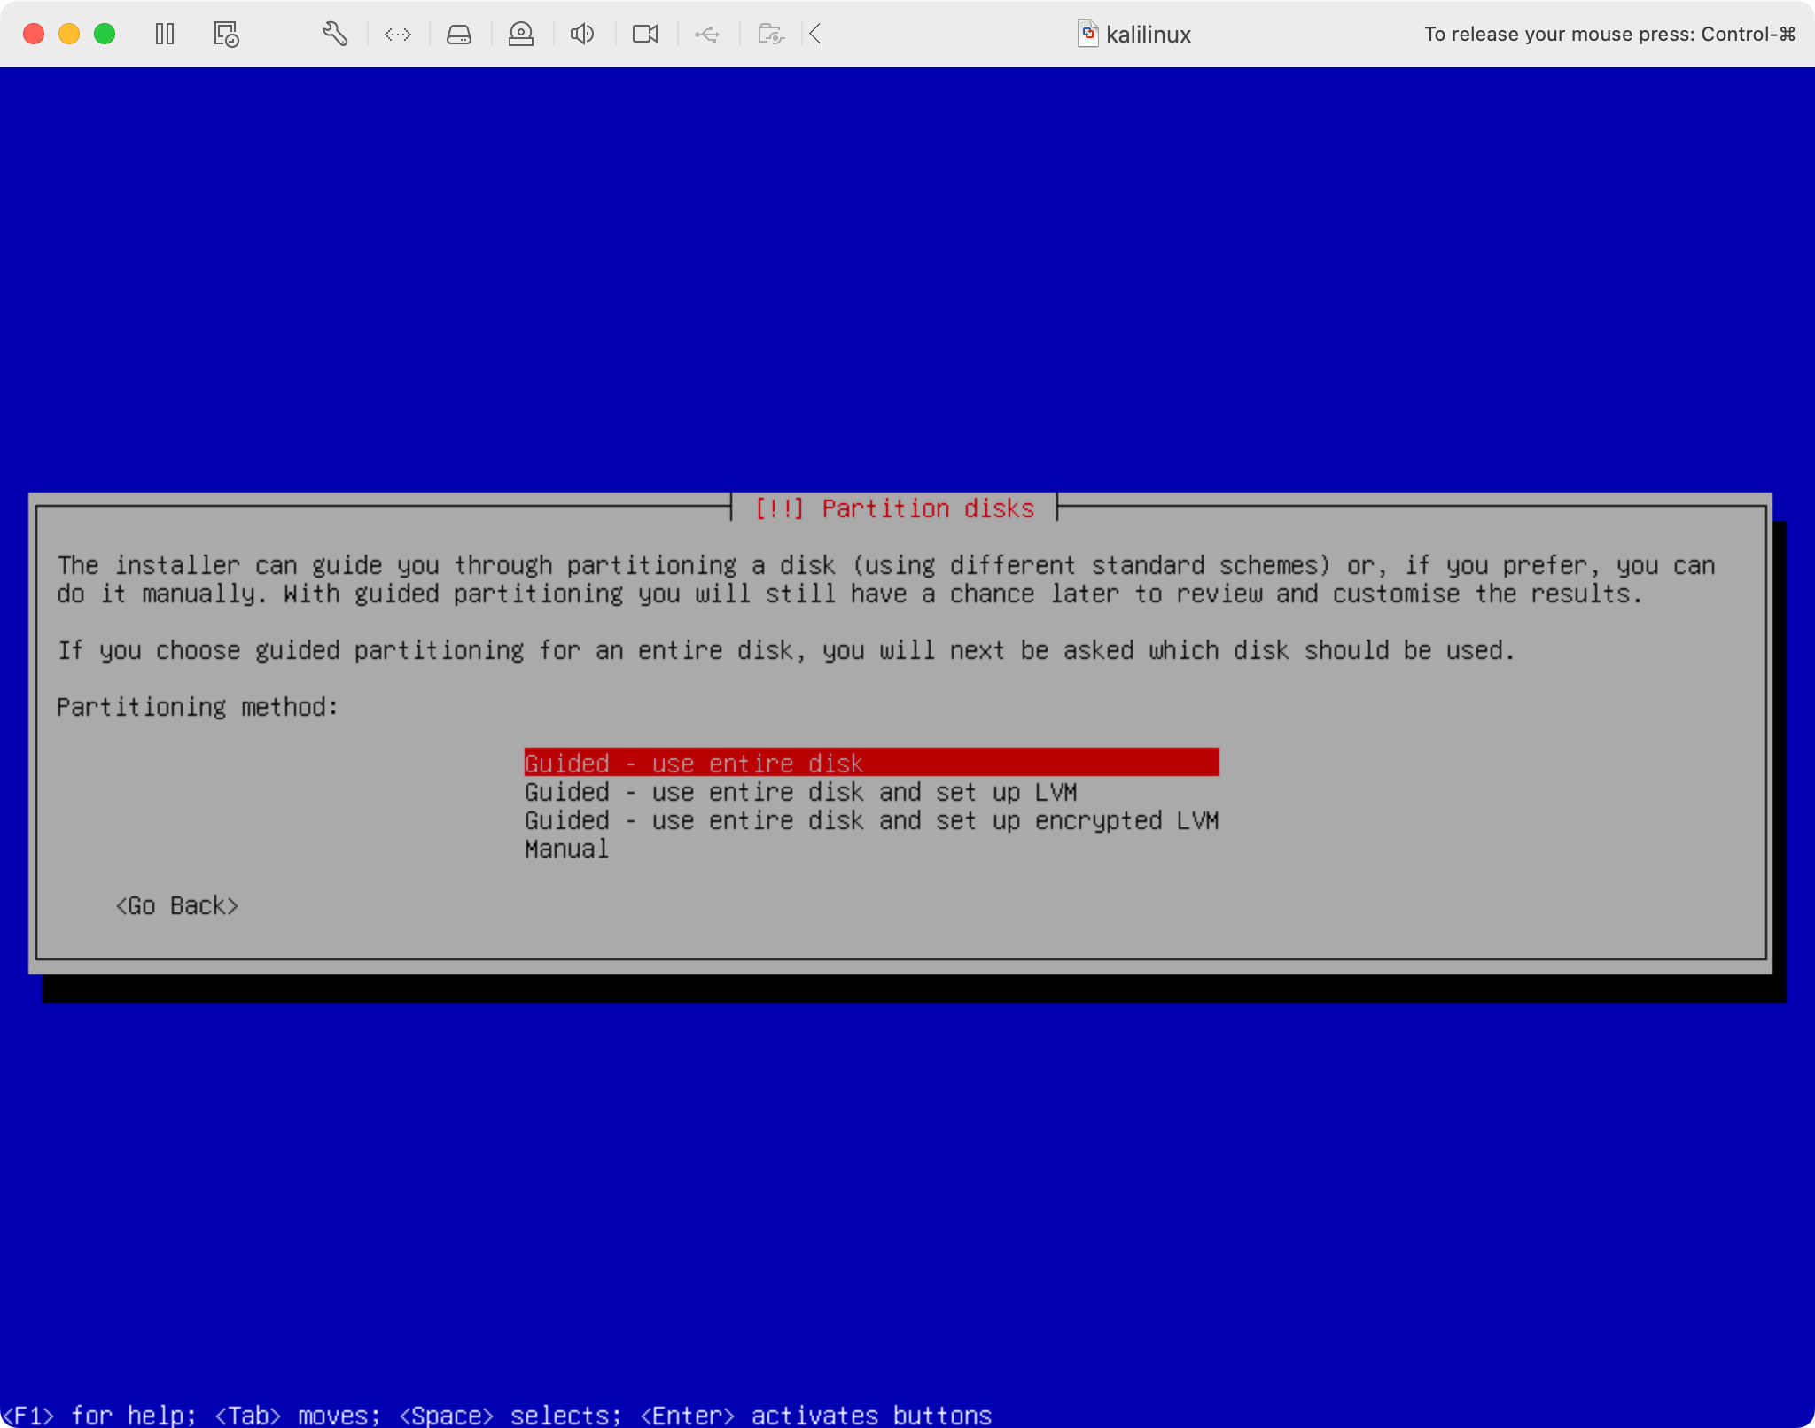Click the back chevron to show VM library
Viewport: 1815px width, 1428px height.
point(814,34)
